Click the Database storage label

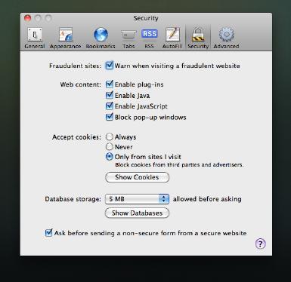pyautogui.click(x=73, y=199)
